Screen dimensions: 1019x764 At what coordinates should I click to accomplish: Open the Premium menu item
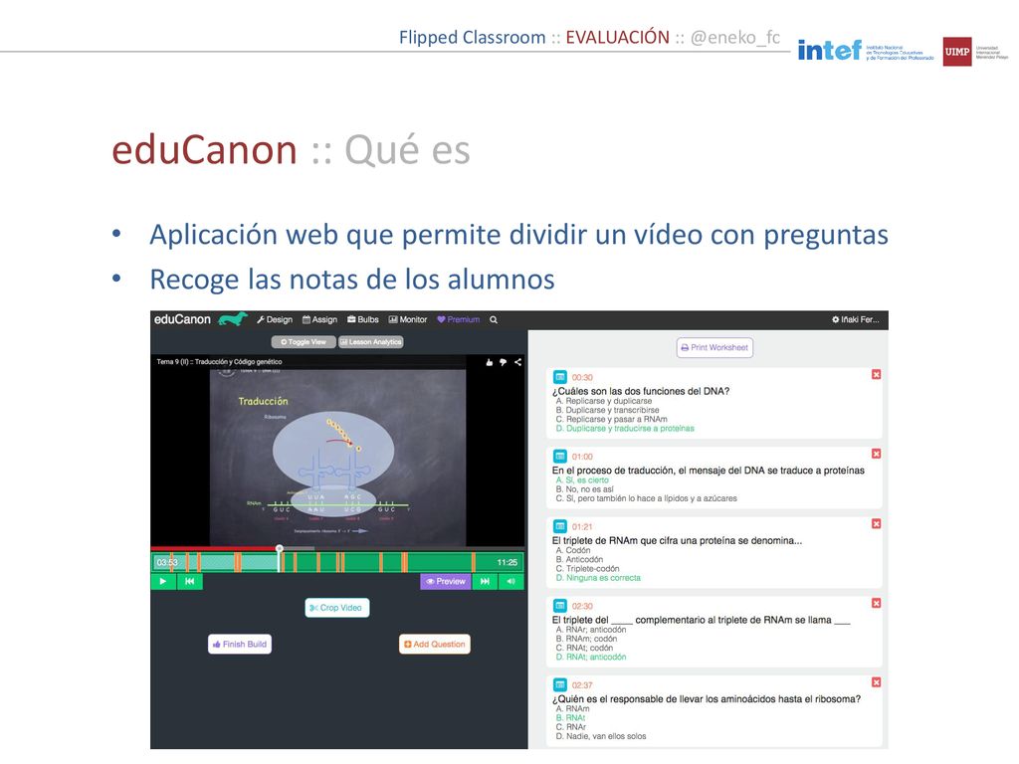click(x=458, y=319)
